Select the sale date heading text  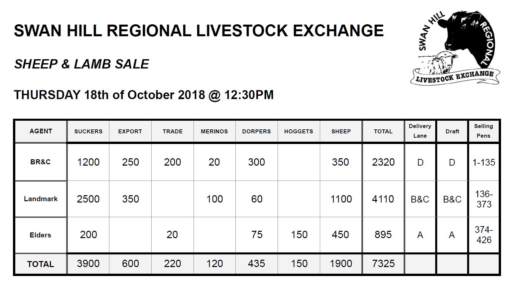[x=144, y=95]
